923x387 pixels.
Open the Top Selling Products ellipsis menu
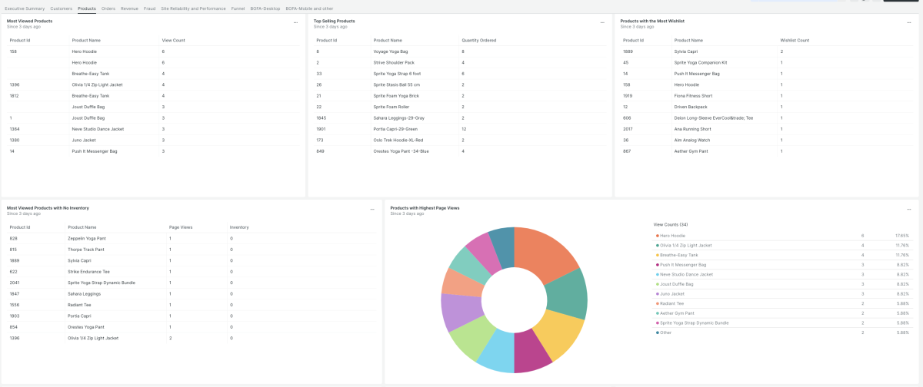[602, 23]
